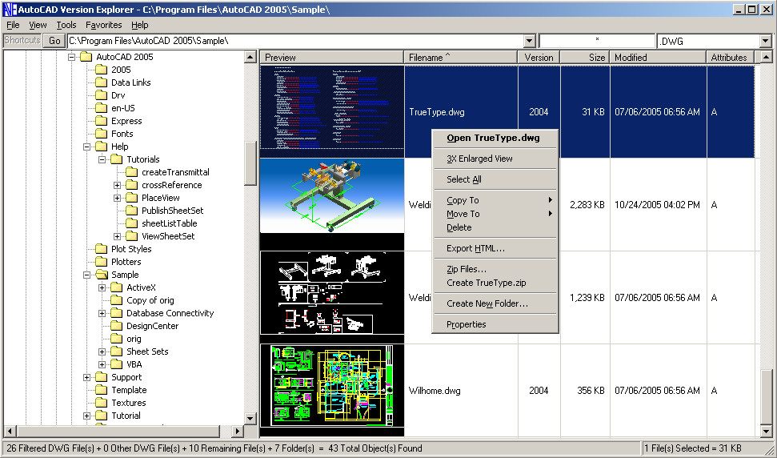Sort by the Version column header
777x458 pixels.
539,58
